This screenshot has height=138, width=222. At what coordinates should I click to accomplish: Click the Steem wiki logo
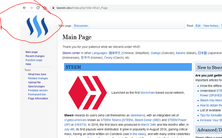pyautogui.click(x=37, y=27)
